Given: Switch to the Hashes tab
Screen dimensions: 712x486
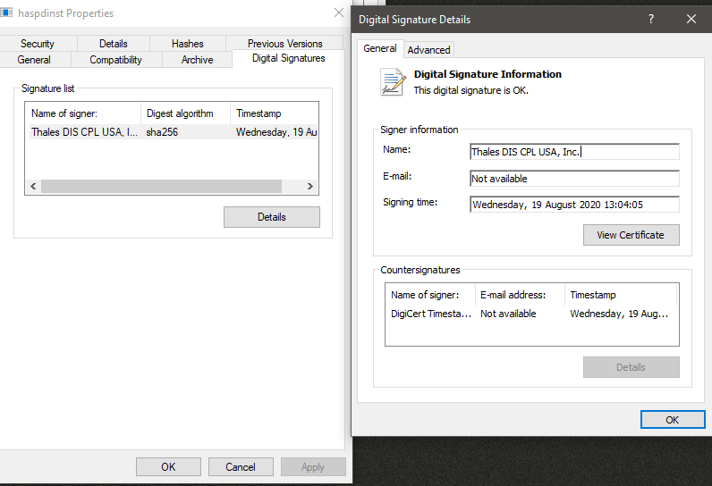Looking at the screenshot, I should 188,44.
